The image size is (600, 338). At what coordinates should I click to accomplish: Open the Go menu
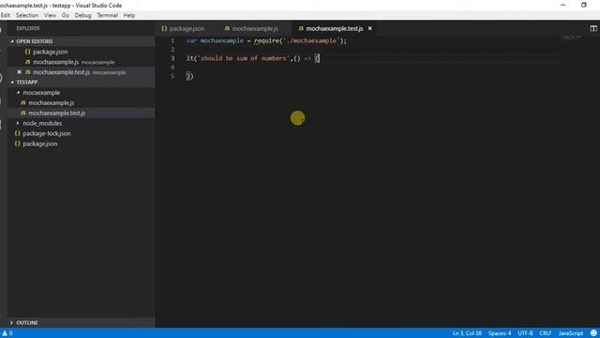pos(66,15)
